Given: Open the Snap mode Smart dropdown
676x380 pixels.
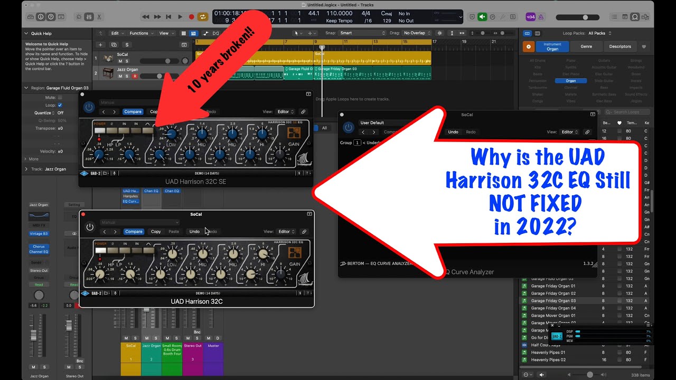Looking at the screenshot, I should 363,33.
